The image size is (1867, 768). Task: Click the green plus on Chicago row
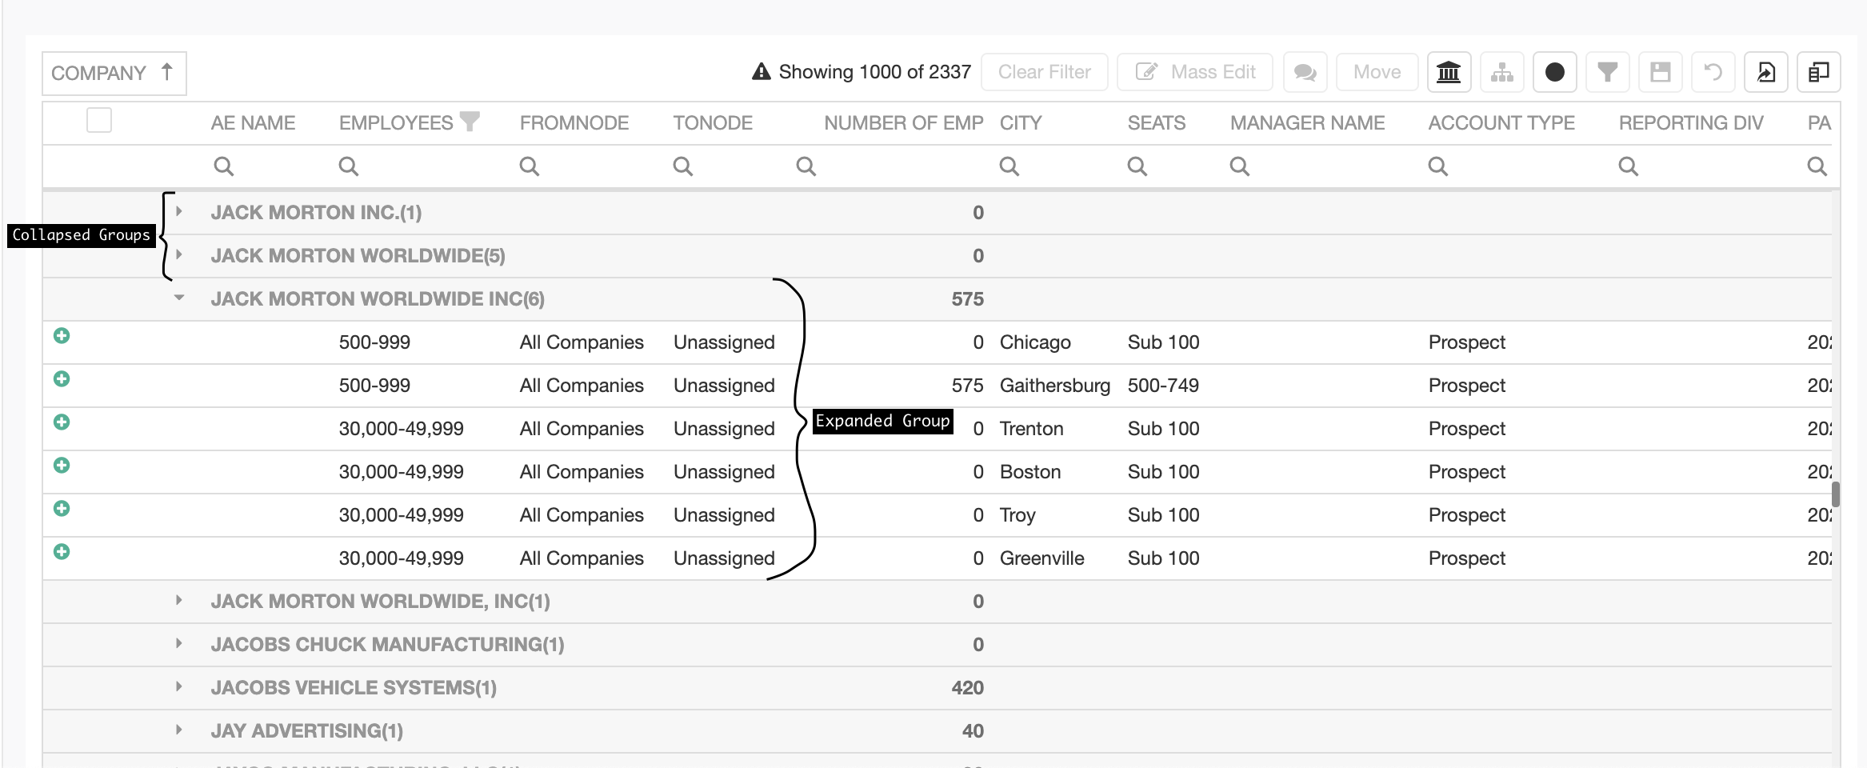[62, 335]
